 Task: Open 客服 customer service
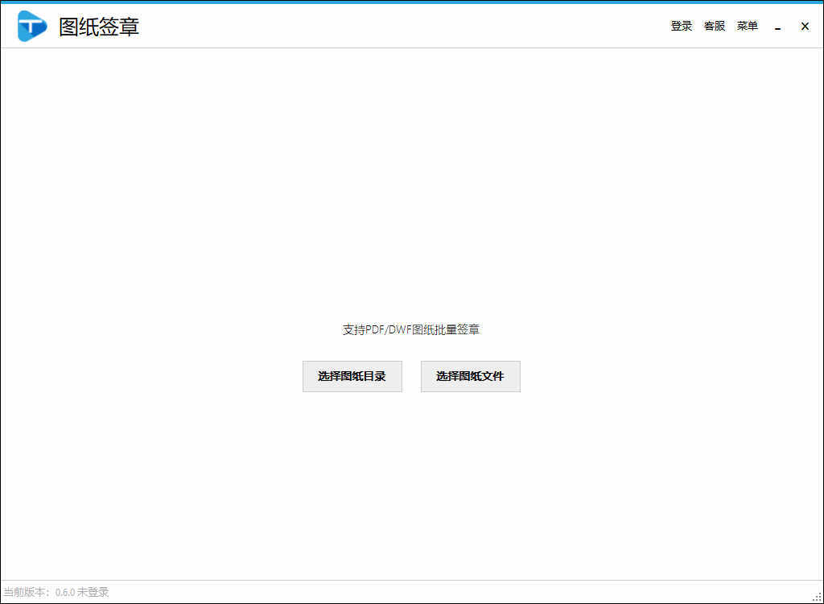coord(715,26)
